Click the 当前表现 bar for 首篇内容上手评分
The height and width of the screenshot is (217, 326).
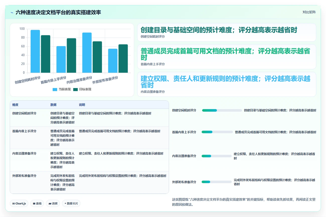61,59
